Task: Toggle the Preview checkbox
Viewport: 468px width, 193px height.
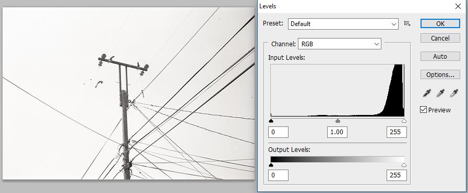Action: coord(423,110)
